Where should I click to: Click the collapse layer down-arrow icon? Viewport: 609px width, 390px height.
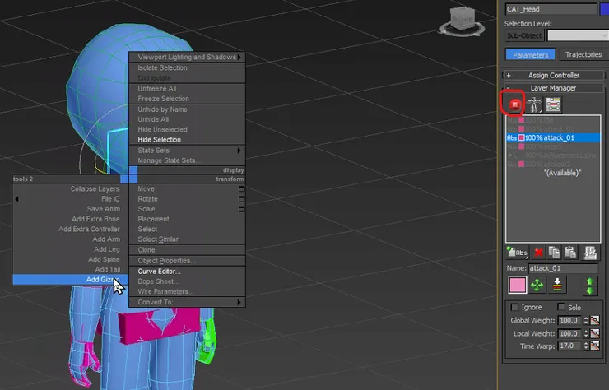[x=559, y=286]
